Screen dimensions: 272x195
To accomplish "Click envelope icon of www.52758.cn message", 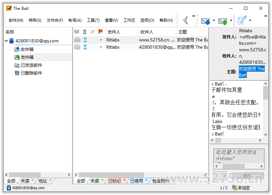I will click(77, 40).
